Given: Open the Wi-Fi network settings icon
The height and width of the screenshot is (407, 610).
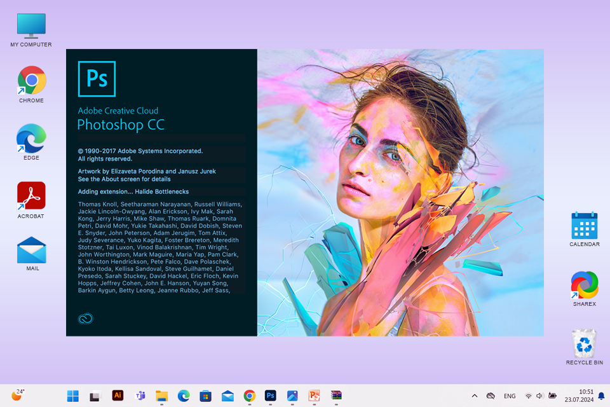Looking at the screenshot, I should [x=528, y=396].
